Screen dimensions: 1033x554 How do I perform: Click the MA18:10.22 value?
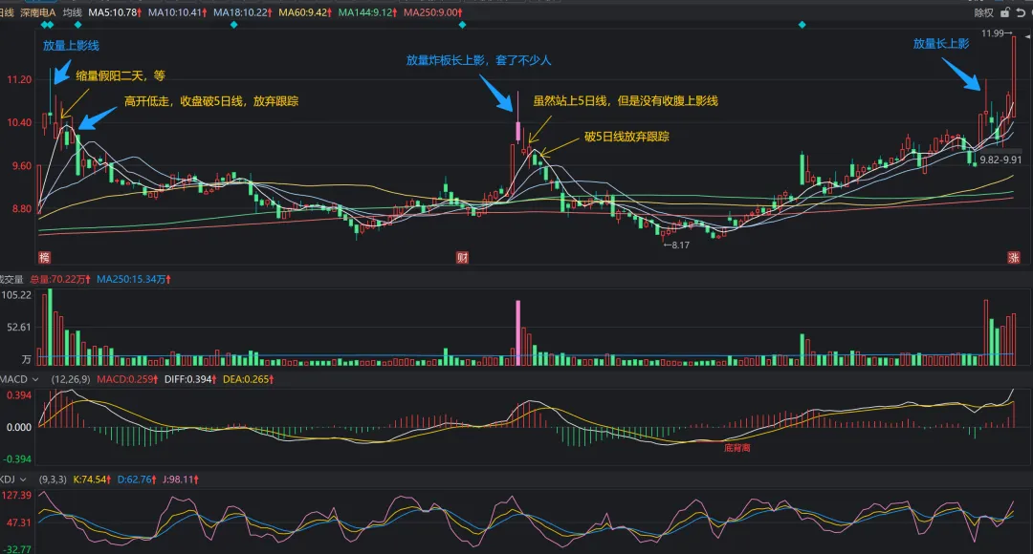tap(242, 12)
